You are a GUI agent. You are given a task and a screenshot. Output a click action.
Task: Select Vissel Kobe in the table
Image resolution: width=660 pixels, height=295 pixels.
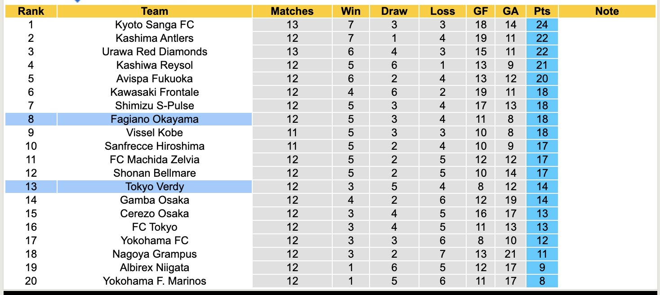click(154, 133)
